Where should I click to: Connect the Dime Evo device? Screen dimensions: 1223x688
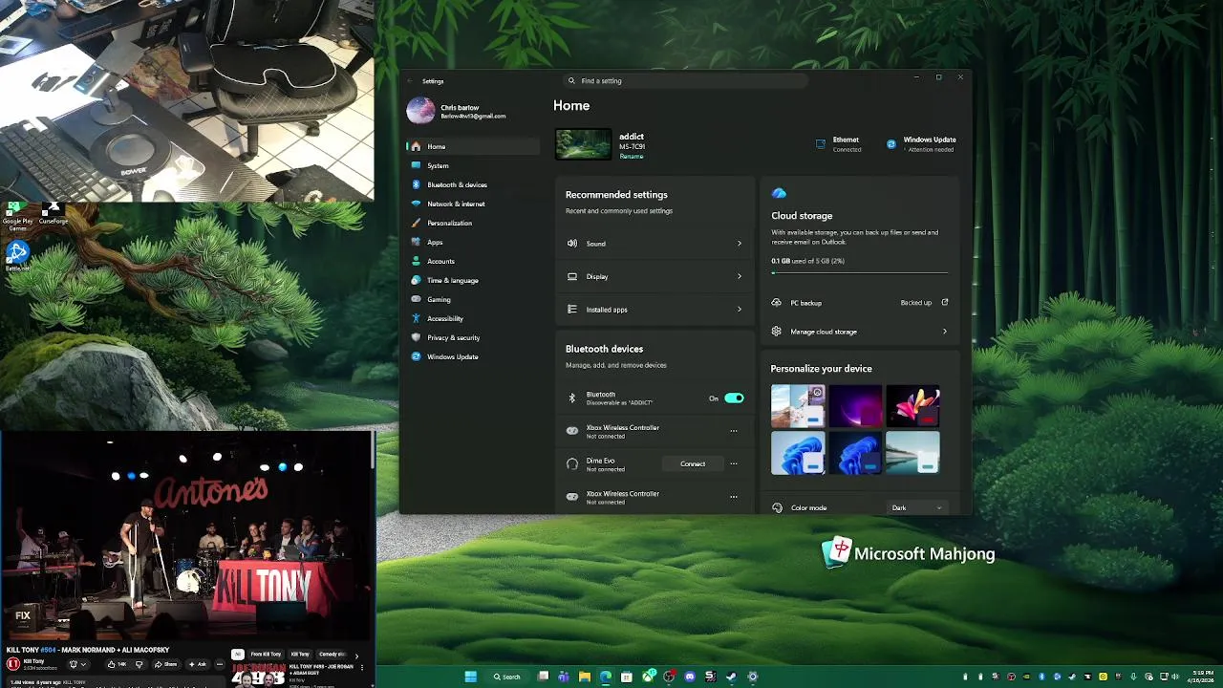[x=693, y=463]
